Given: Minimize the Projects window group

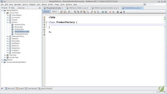Looking at the screenshot, I should (40, 8).
